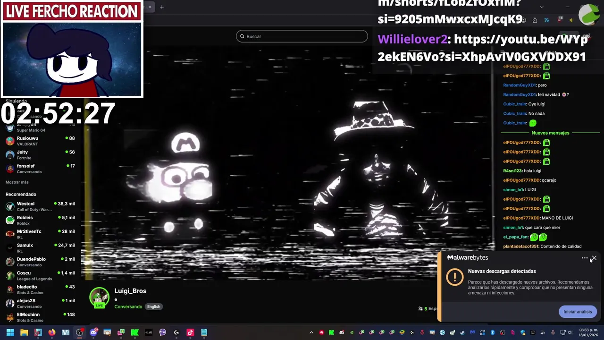Open Steam tray icon
The width and height of the screenshot is (604, 340).
pos(462,332)
